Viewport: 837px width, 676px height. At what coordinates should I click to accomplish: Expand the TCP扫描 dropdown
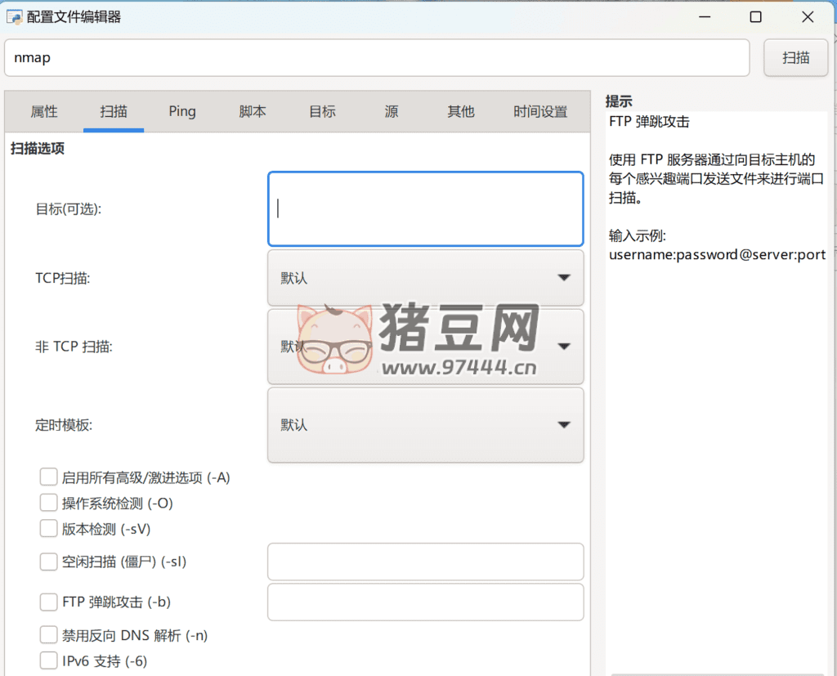pyautogui.click(x=425, y=278)
